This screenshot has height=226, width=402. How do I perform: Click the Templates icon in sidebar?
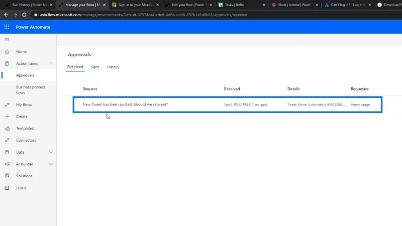pyautogui.click(x=7, y=129)
